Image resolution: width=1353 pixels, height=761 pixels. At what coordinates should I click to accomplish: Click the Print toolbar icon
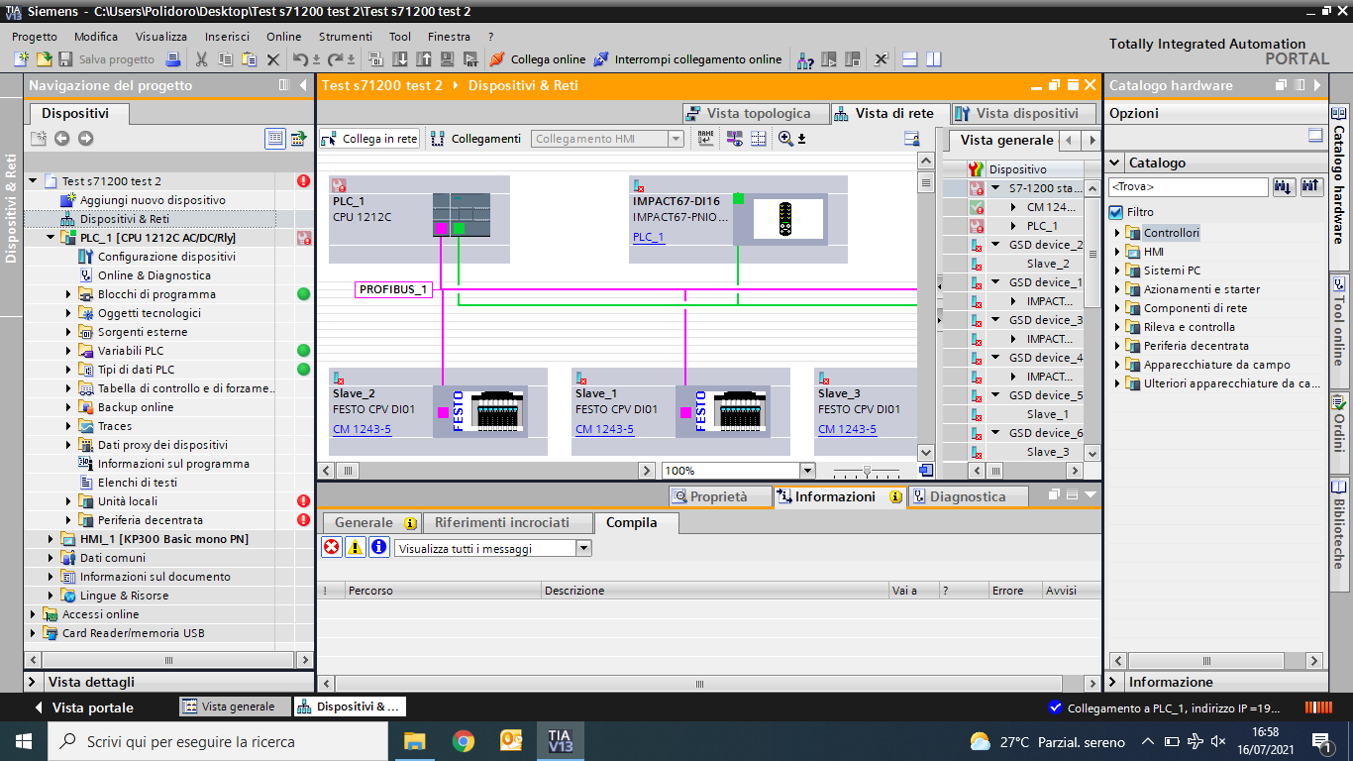point(172,59)
